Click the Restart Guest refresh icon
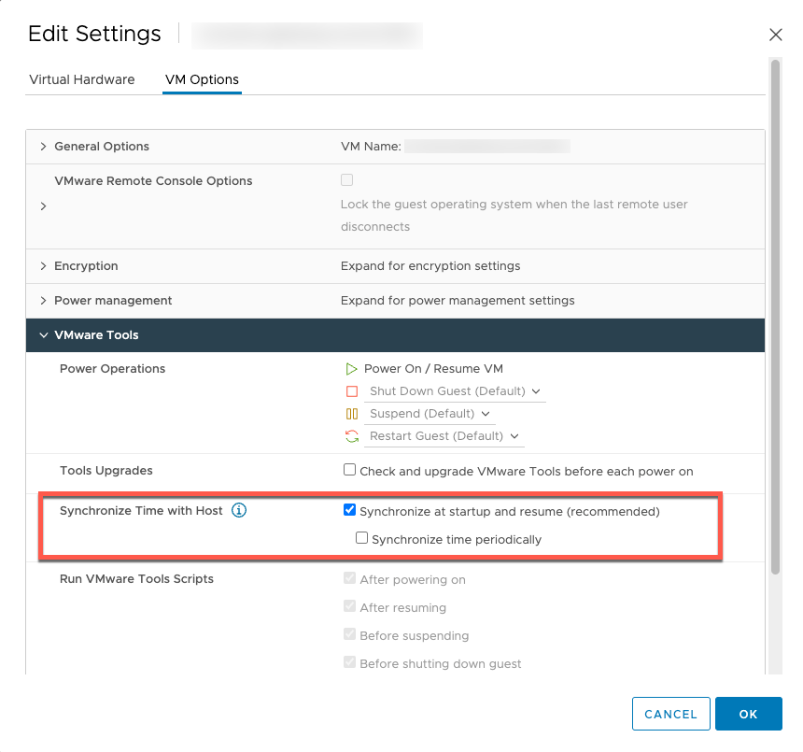The width and height of the screenshot is (803, 752). coord(353,435)
